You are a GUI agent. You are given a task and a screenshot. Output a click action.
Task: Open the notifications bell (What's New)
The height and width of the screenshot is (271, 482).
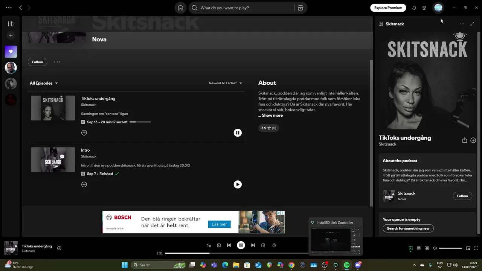click(414, 8)
